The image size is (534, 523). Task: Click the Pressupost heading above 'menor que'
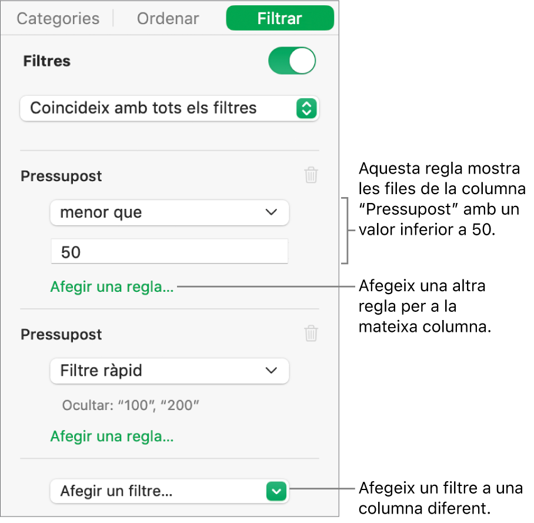pos(61,176)
